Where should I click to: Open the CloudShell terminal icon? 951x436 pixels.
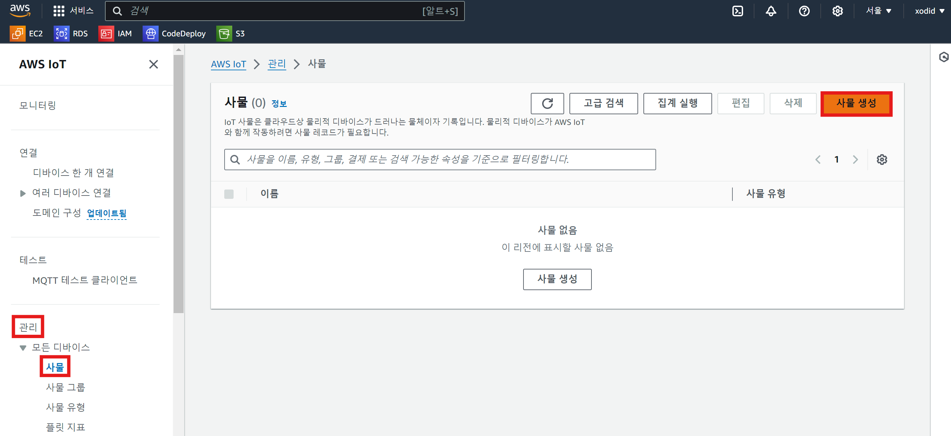(x=737, y=11)
